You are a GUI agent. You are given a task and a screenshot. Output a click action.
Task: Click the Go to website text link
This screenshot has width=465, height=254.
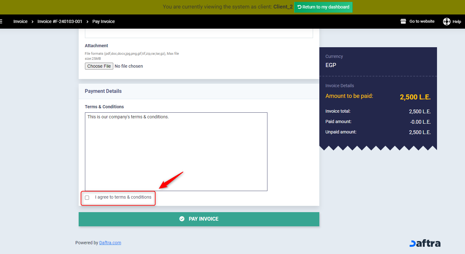click(422, 21)
